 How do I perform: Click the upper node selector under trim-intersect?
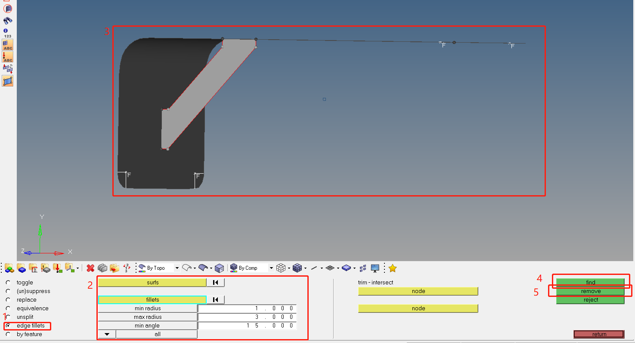pos(418,291)
